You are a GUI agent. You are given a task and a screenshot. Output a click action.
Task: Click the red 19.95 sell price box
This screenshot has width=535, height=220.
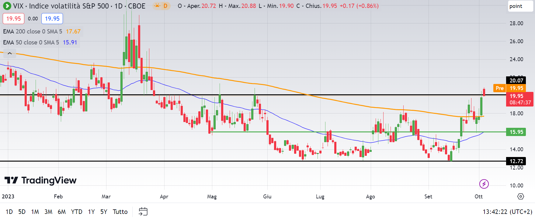pos(13,19)
